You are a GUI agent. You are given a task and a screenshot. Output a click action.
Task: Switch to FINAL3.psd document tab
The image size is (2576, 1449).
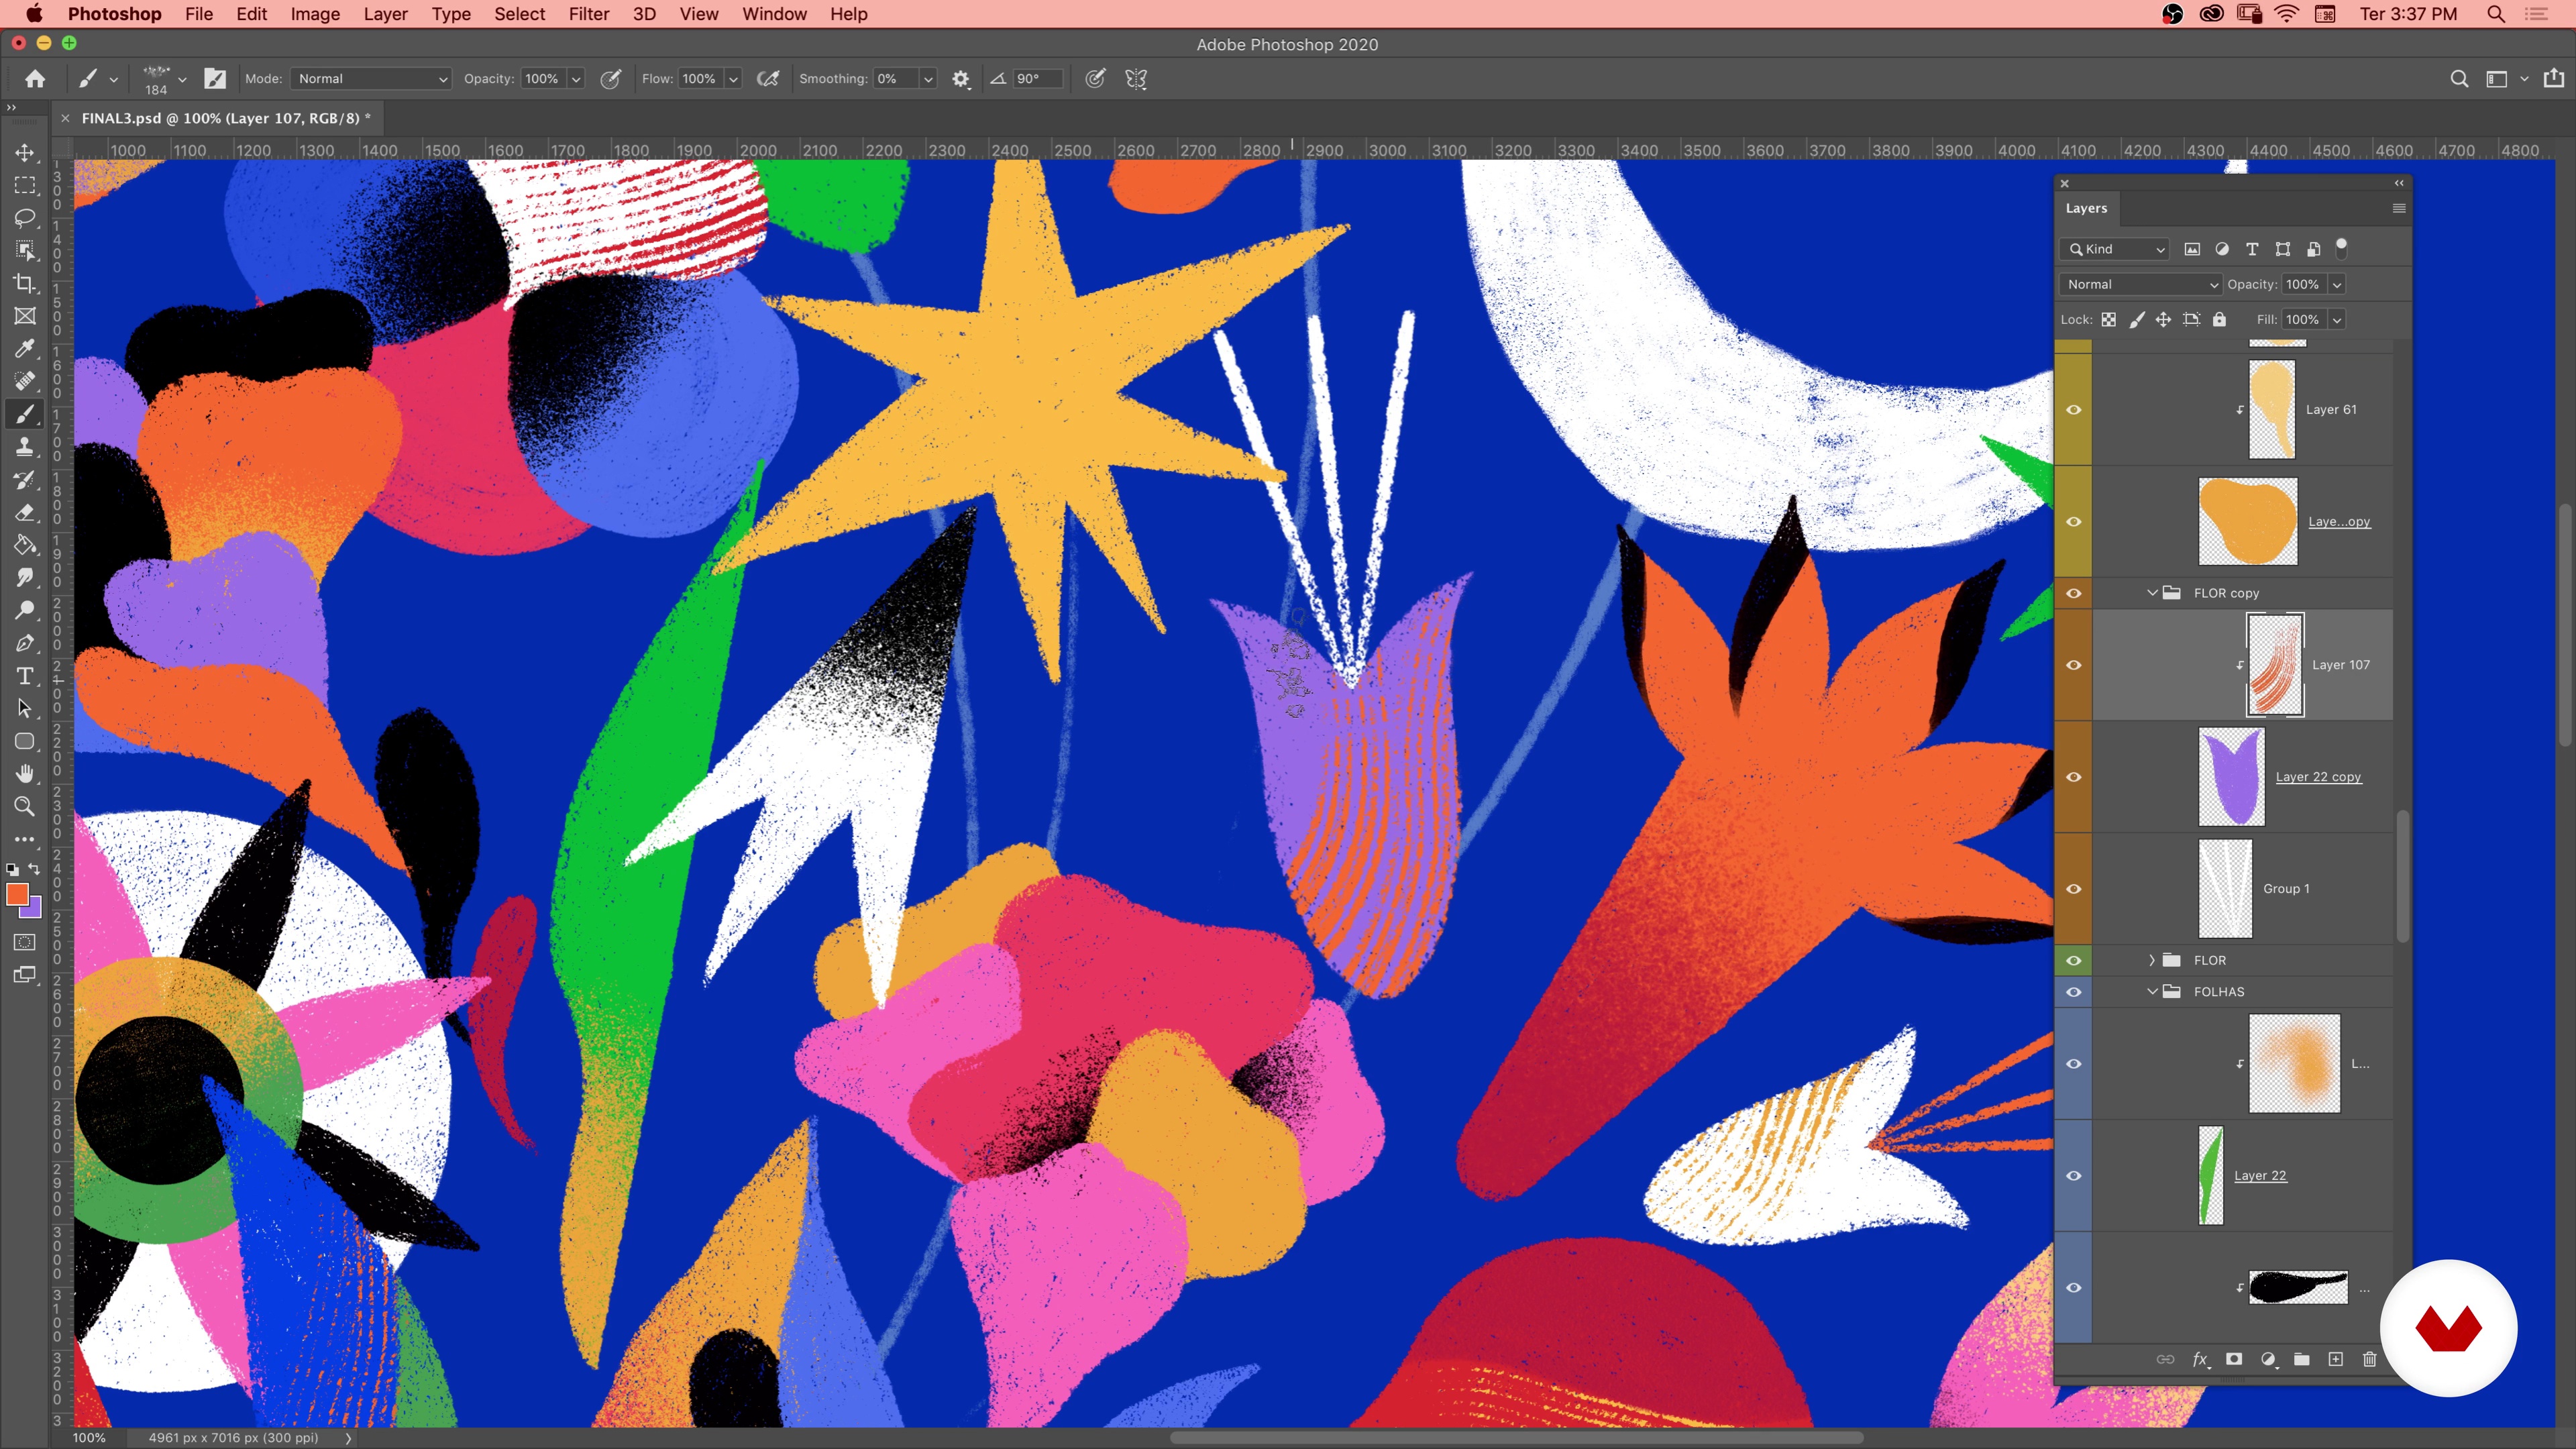(226, 118)
